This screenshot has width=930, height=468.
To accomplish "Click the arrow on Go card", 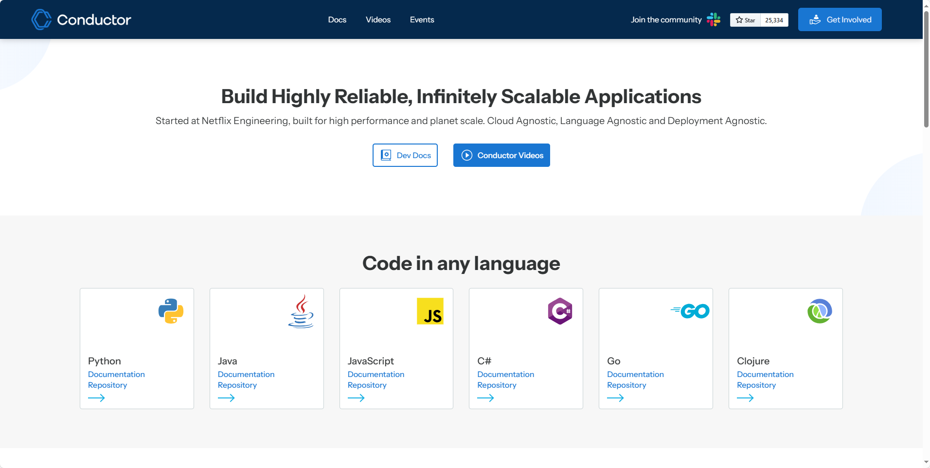I will [615, 398].
